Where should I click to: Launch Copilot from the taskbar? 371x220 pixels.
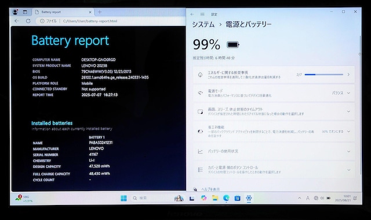(x=203, y=198)
